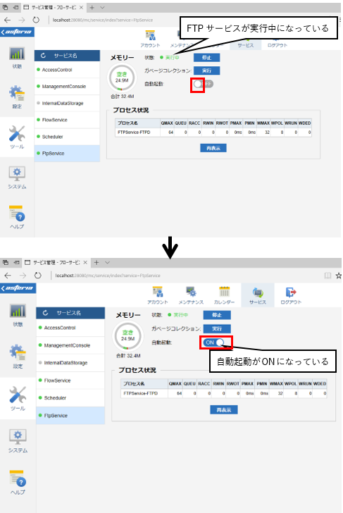Close the browser tab in lower window
343x513 pixels.
click(x=85, y=262)
